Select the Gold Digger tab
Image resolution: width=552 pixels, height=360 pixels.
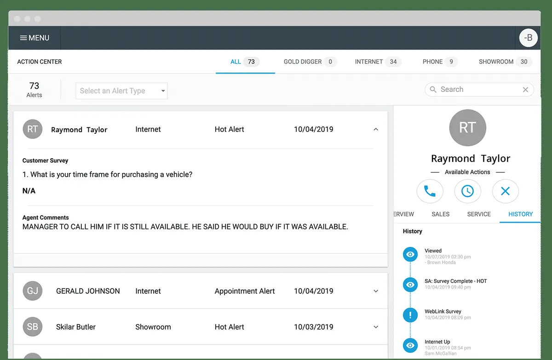point(310,62)
